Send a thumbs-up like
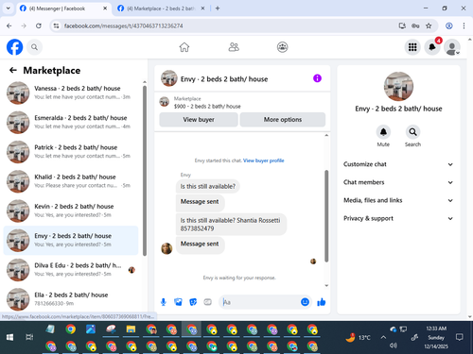 322,302
